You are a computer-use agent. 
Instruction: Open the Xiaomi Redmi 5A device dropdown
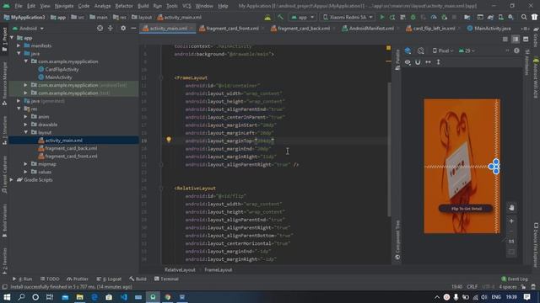[x=348, y=17]
